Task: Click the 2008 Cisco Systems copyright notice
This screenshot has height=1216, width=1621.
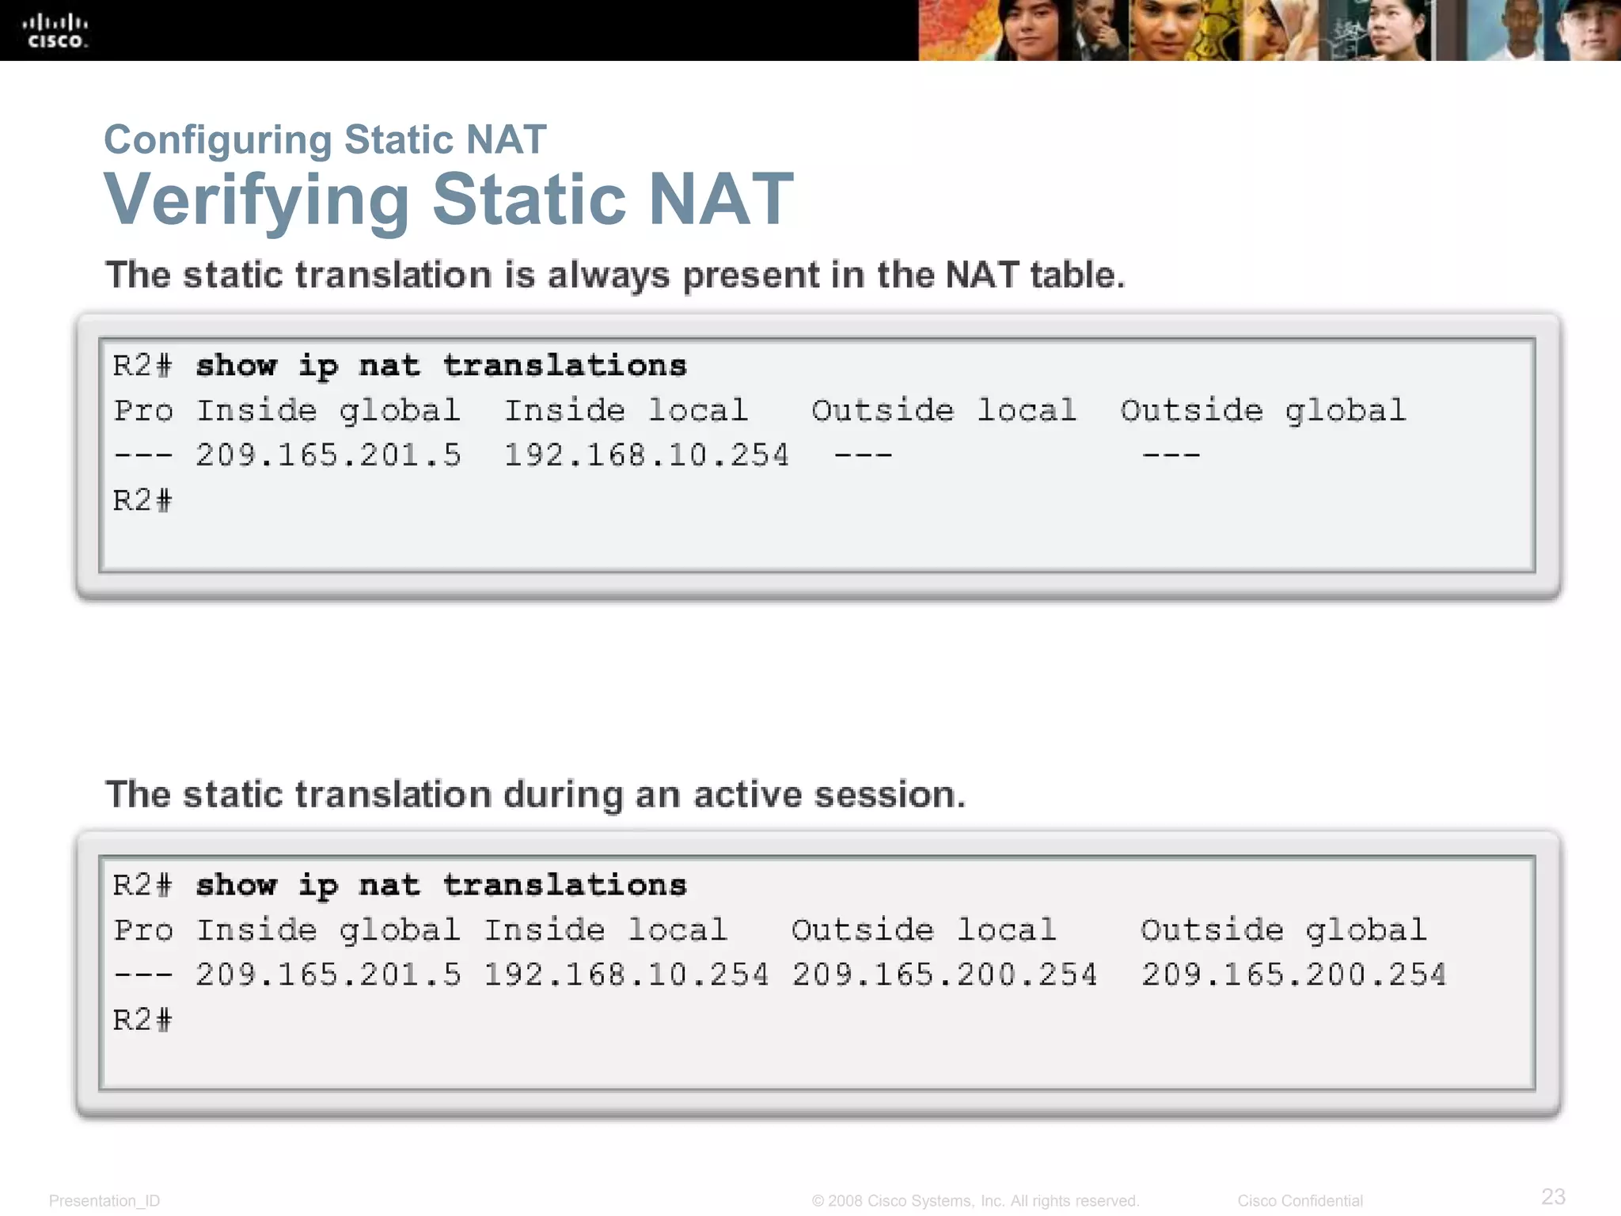Action: [976, 1201]
